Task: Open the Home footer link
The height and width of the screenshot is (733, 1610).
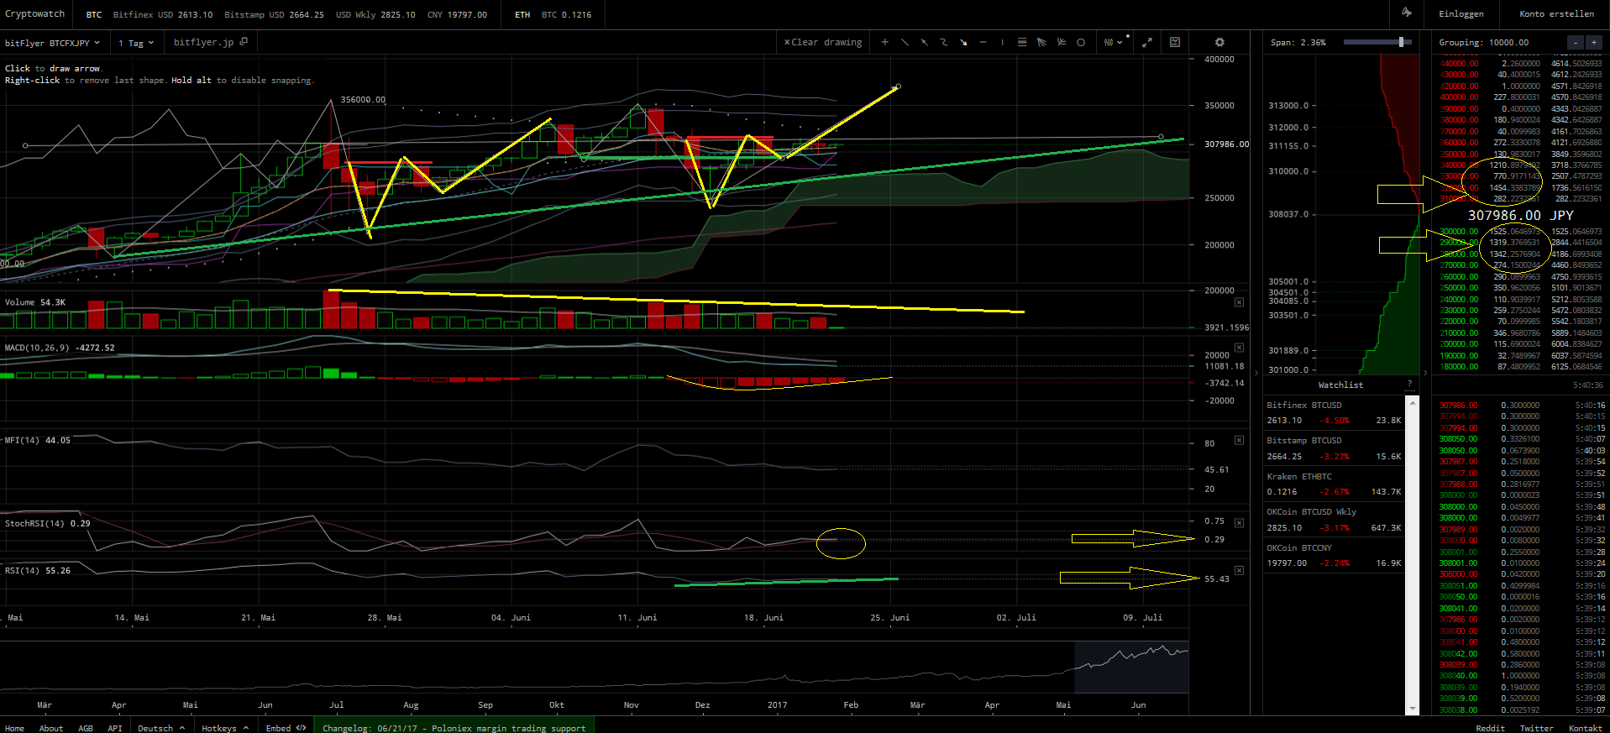Action: (x=14, y=728)
